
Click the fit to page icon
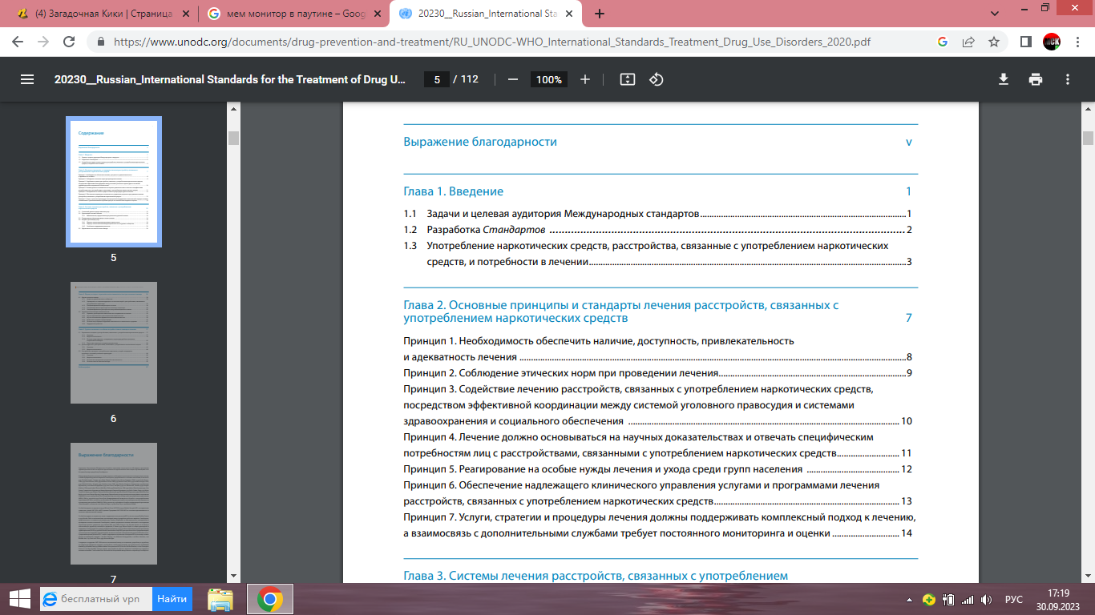coord(628,79)
